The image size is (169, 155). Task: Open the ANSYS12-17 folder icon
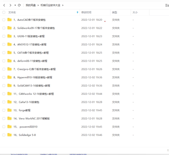[x=9, y=44]
